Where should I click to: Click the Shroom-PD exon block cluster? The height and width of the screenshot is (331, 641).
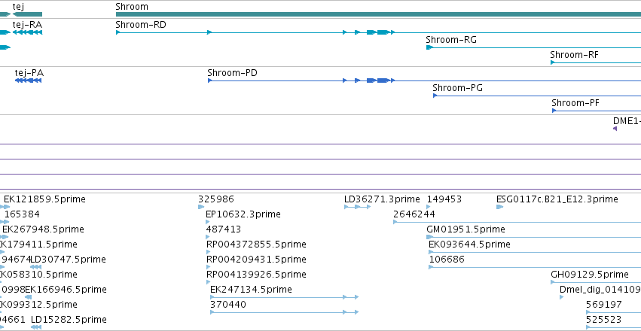pyautogui.click(x=378, y=80)
